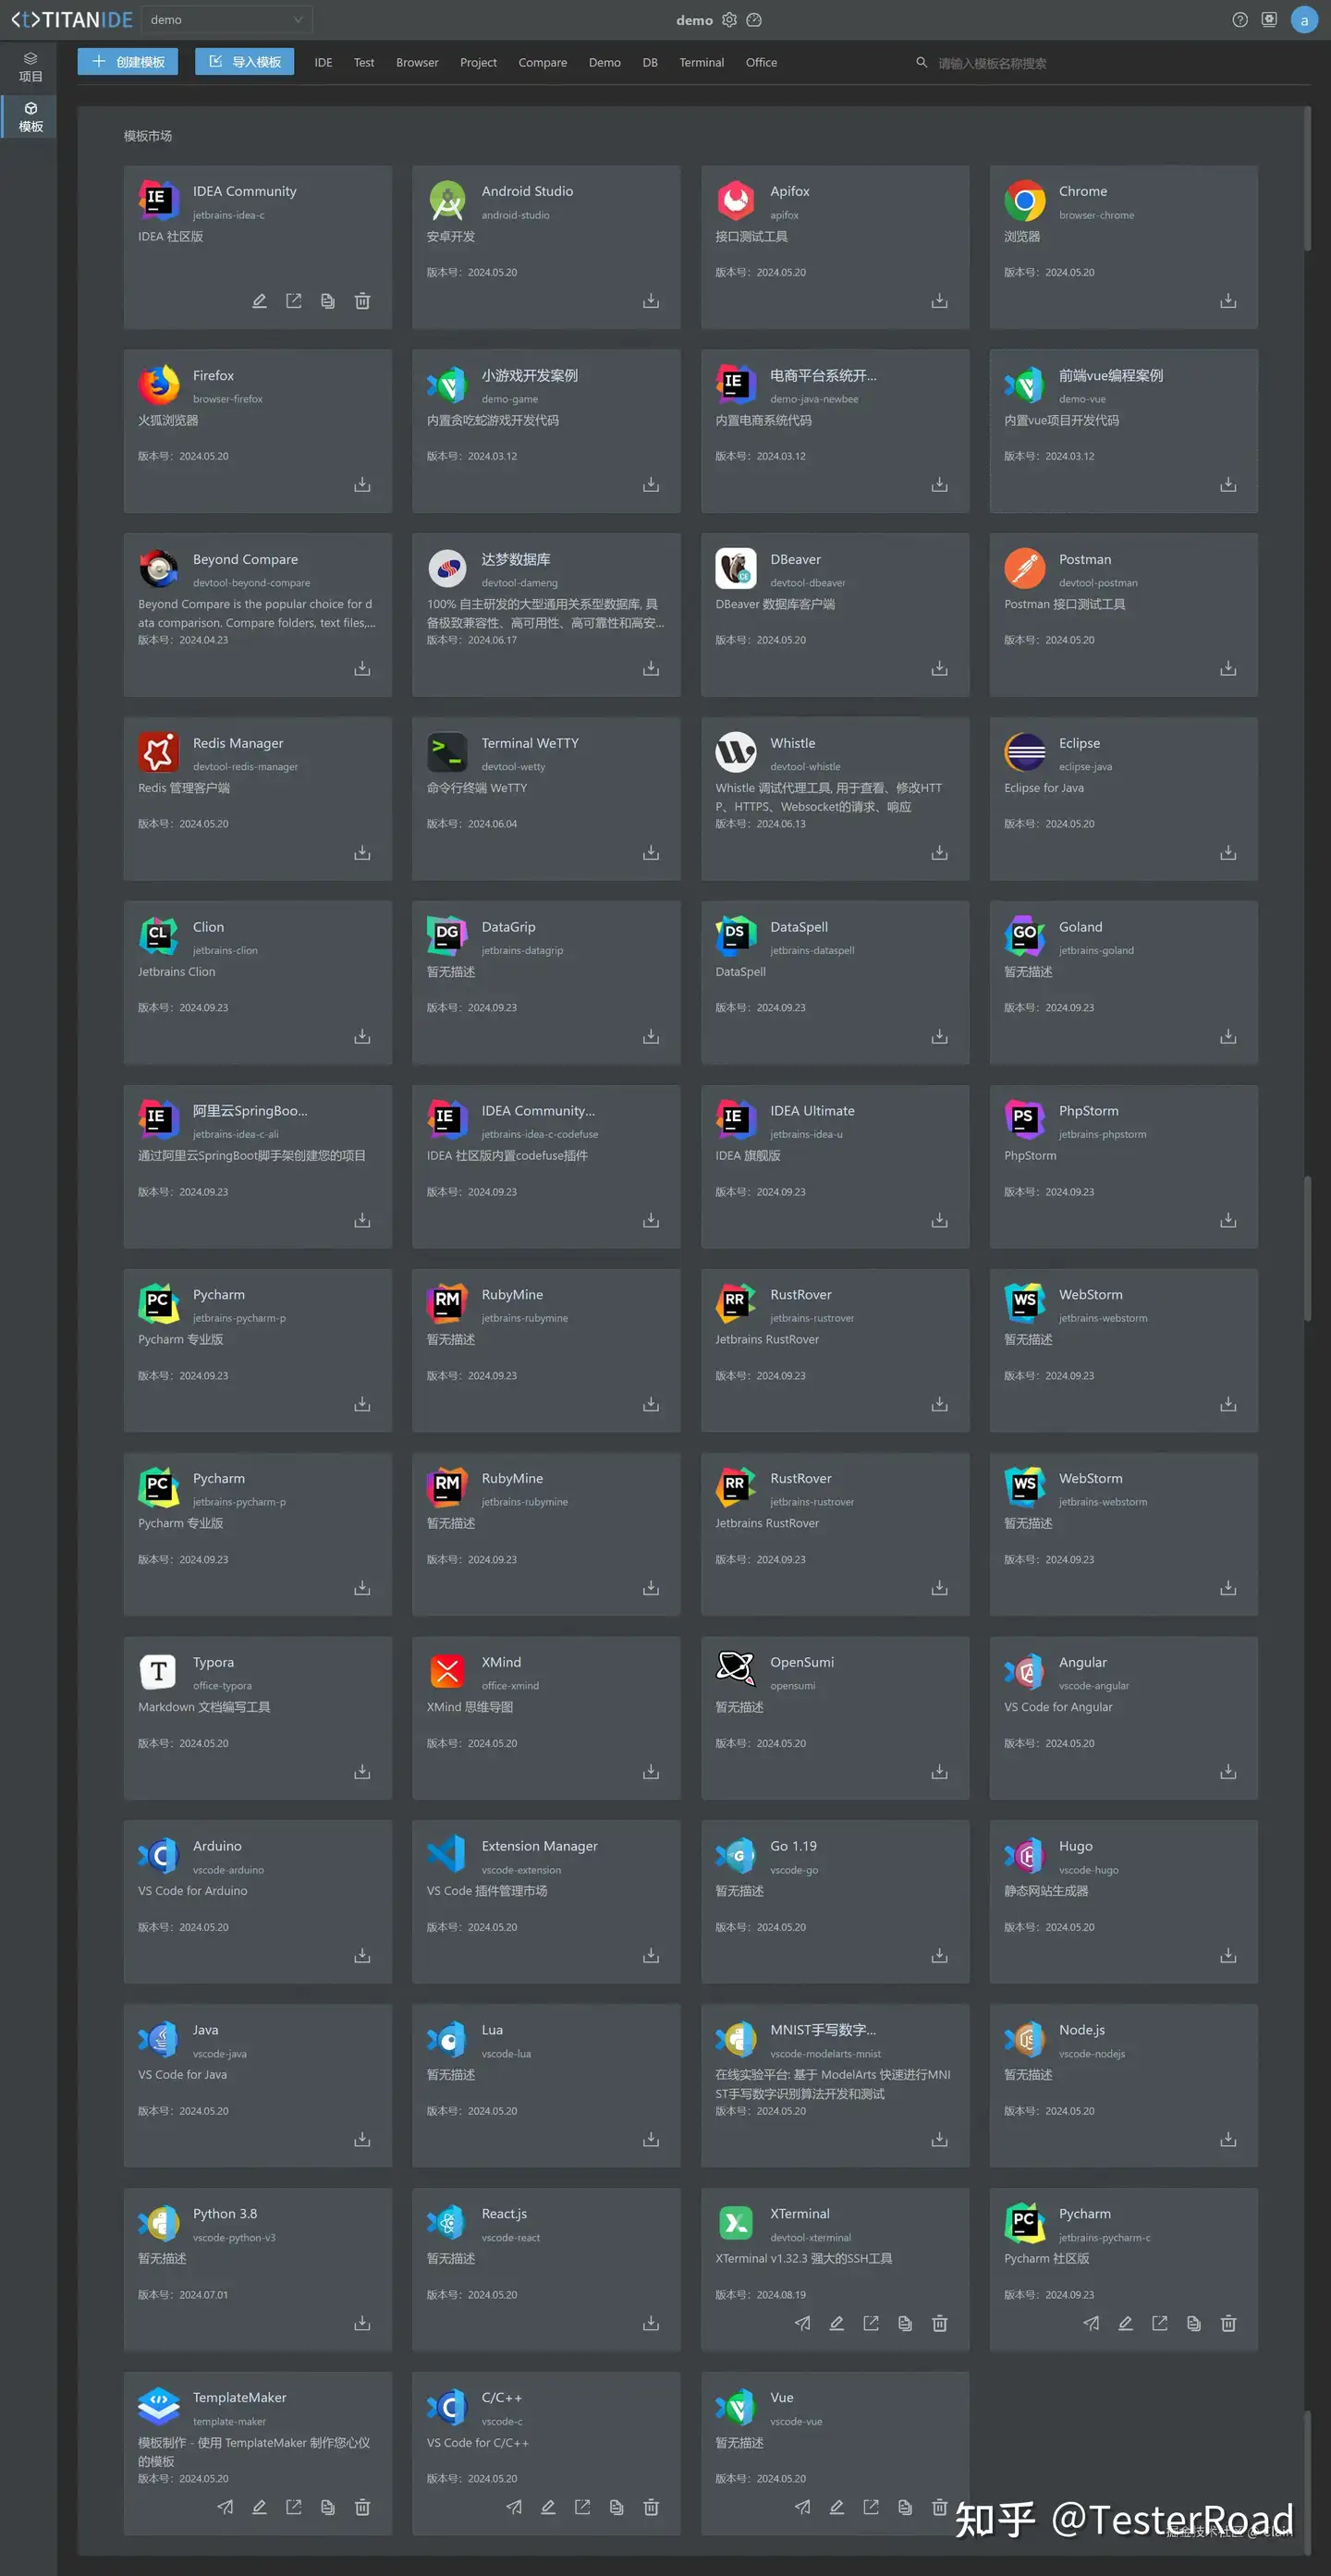The image size is (1331, 2576).
Task: Copy the Pycharm 社区版 template
Action: pyautogui.click(x=1194, y=2324)
